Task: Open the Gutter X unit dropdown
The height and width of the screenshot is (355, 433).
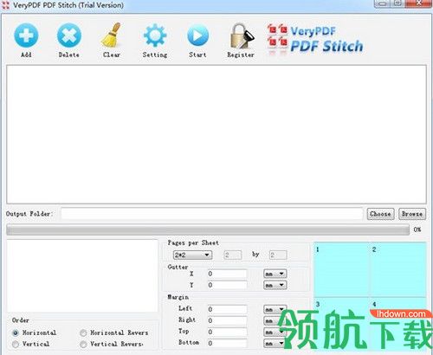Action: coord(275,274)
